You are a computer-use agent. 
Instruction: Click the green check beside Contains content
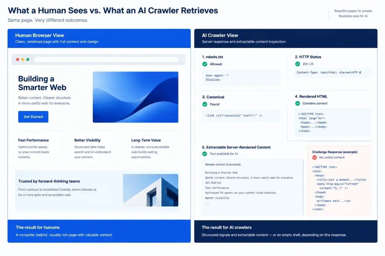point(297,103)
